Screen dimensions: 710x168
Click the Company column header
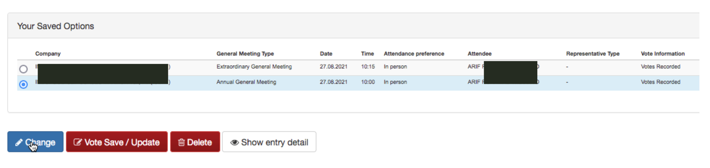tap(48, 53)
